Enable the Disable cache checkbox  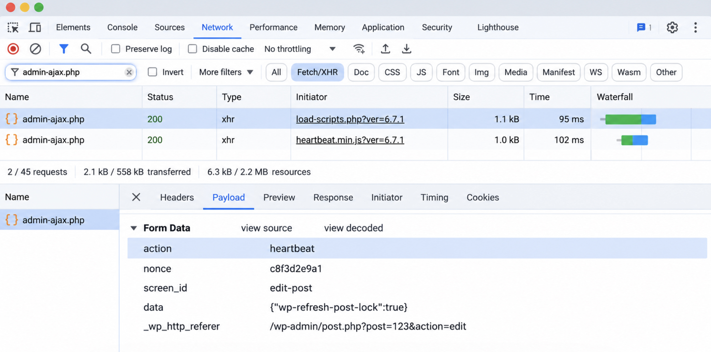tap(192, 49)
